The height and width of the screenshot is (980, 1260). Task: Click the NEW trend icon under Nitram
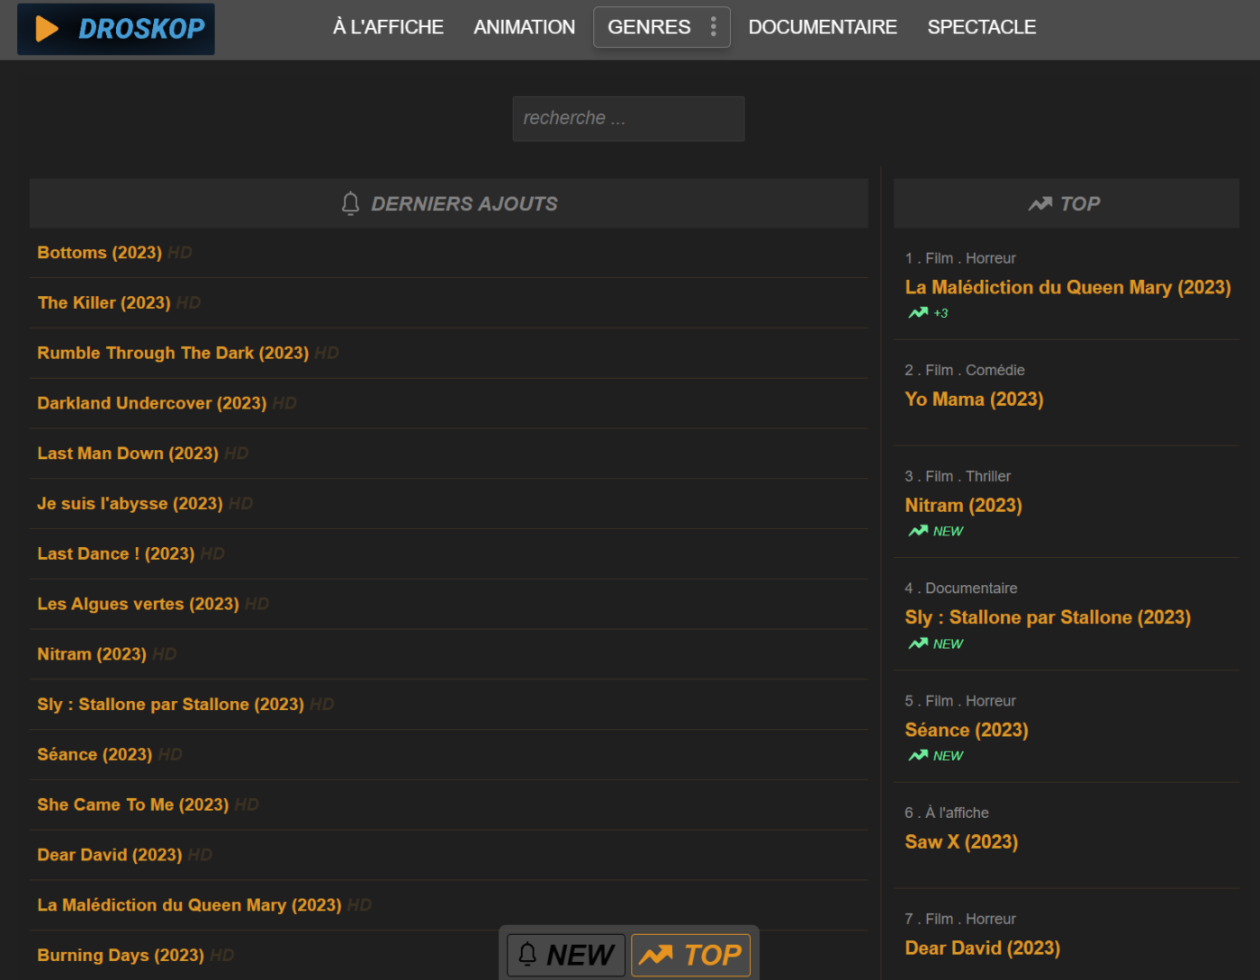[918, 531]
